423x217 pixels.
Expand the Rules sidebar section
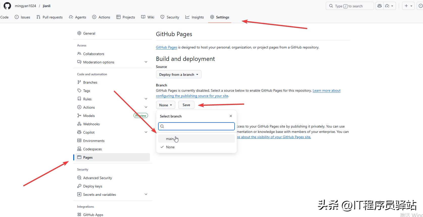[x=146, y=99]
